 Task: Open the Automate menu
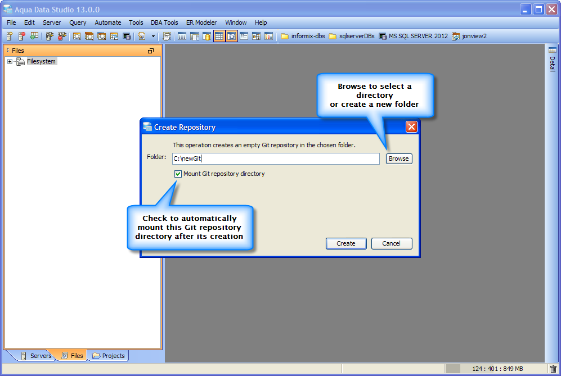(x=107, y=22)
